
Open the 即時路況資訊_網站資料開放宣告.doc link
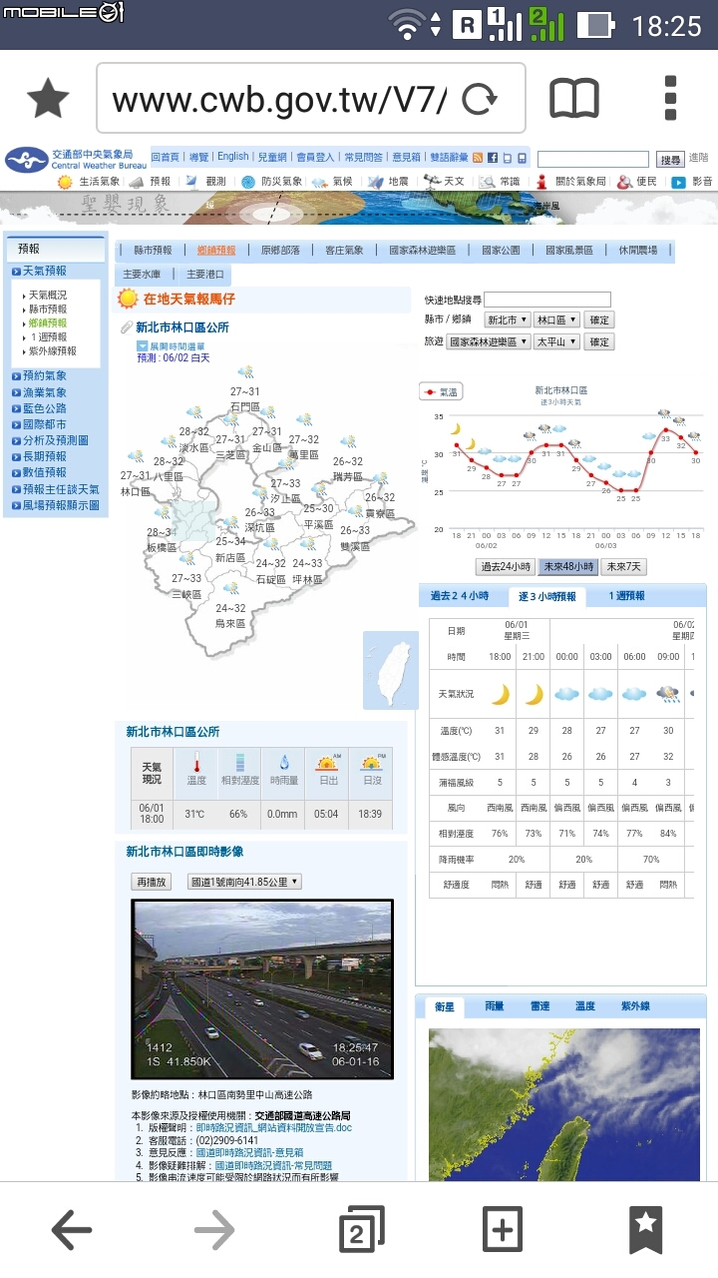click(273, 1128)
